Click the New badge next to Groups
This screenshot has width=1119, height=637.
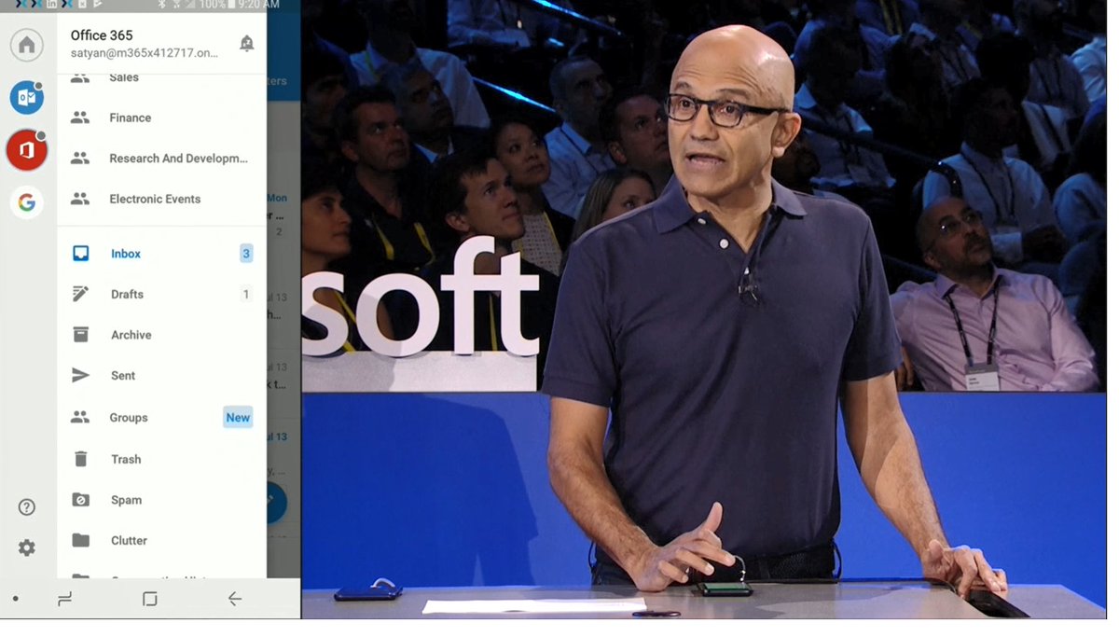pos(238,418)
